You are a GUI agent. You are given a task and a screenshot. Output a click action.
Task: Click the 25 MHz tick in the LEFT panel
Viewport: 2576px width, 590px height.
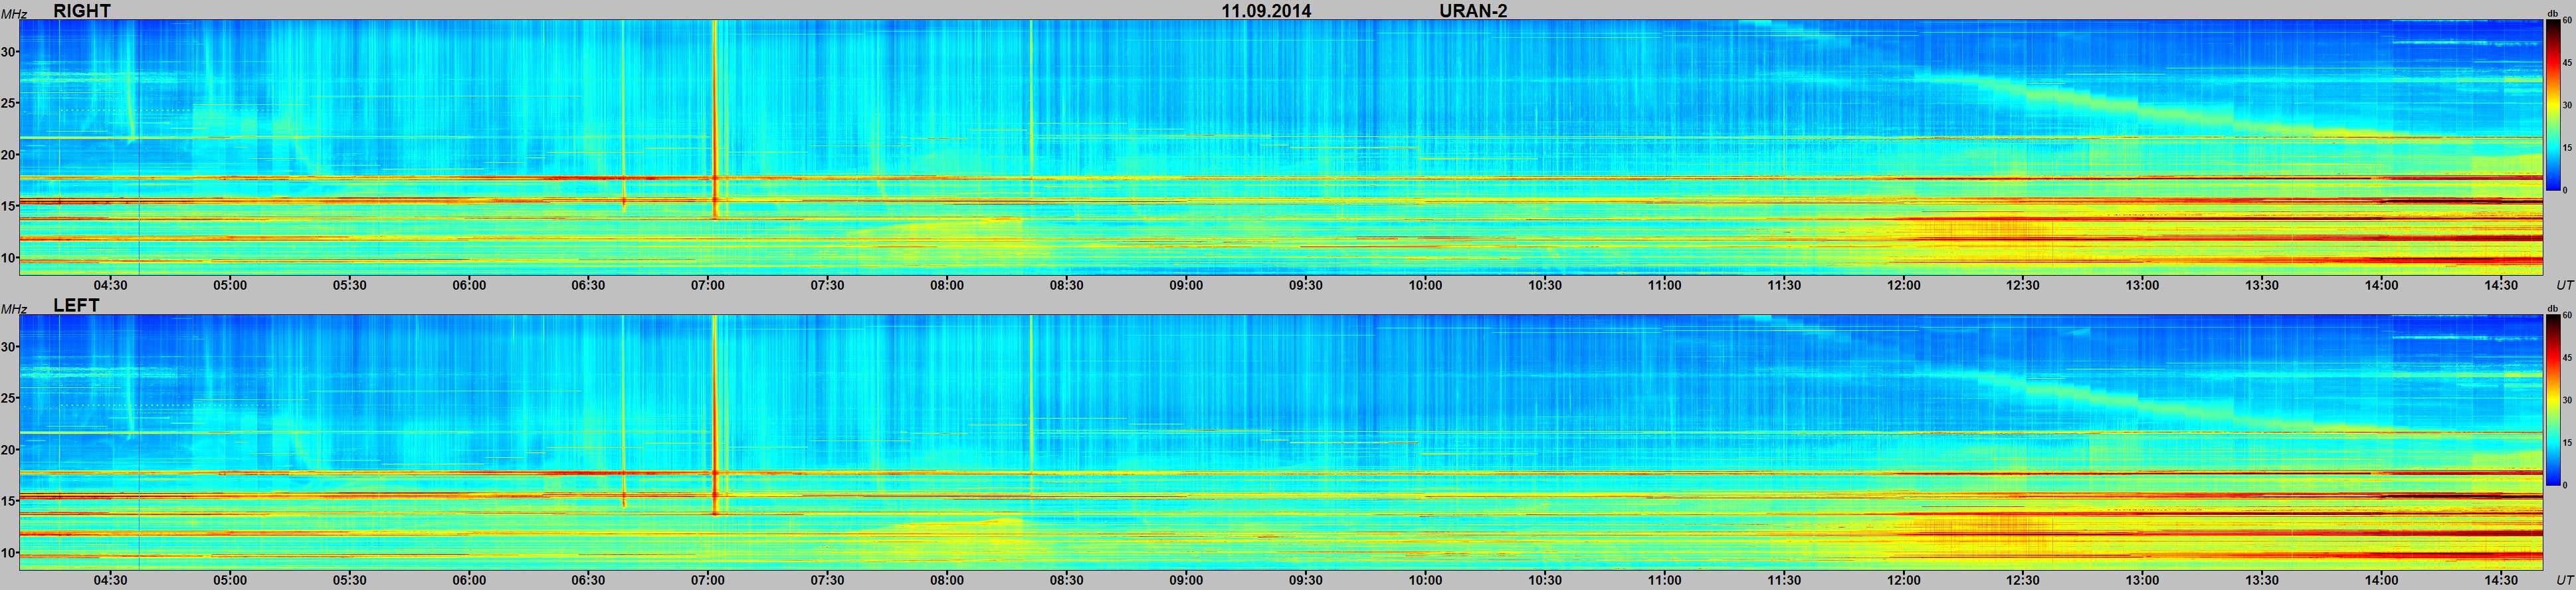click(x=9, y=399)
